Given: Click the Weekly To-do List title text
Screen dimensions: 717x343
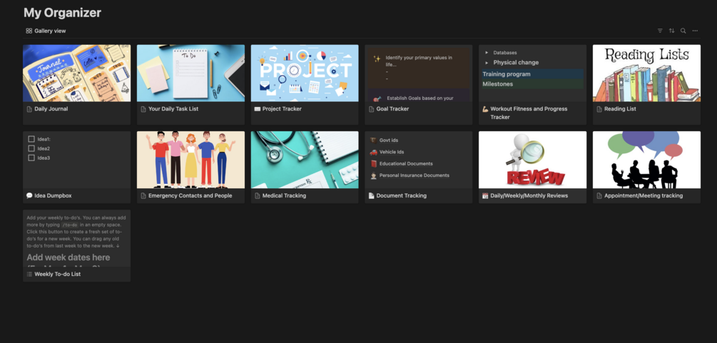Looking at the screenshot, I should [58, 274].
